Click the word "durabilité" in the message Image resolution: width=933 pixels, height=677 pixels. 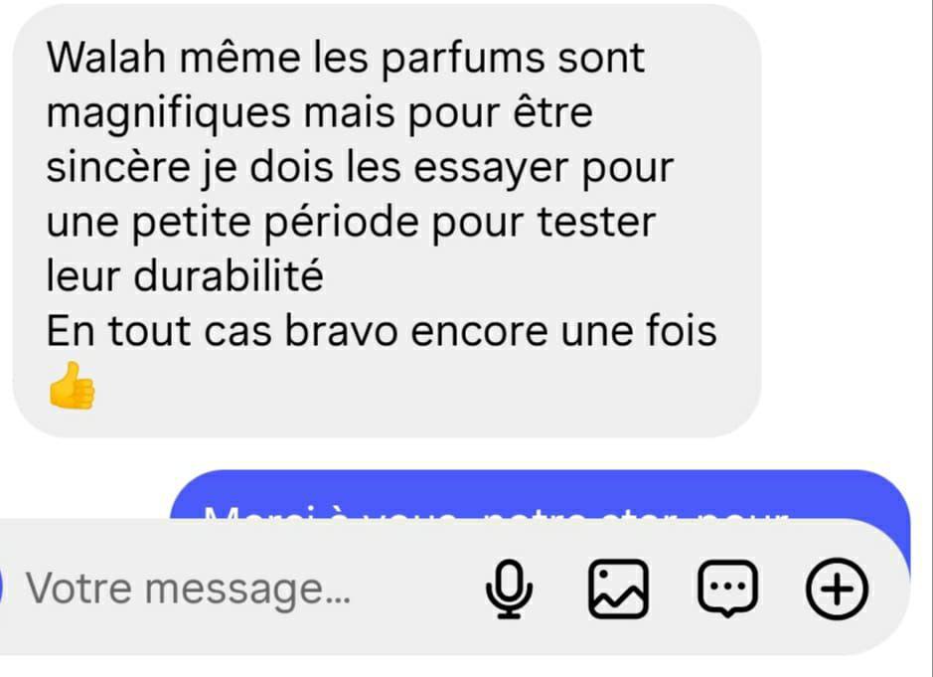[x=229, y=275]
